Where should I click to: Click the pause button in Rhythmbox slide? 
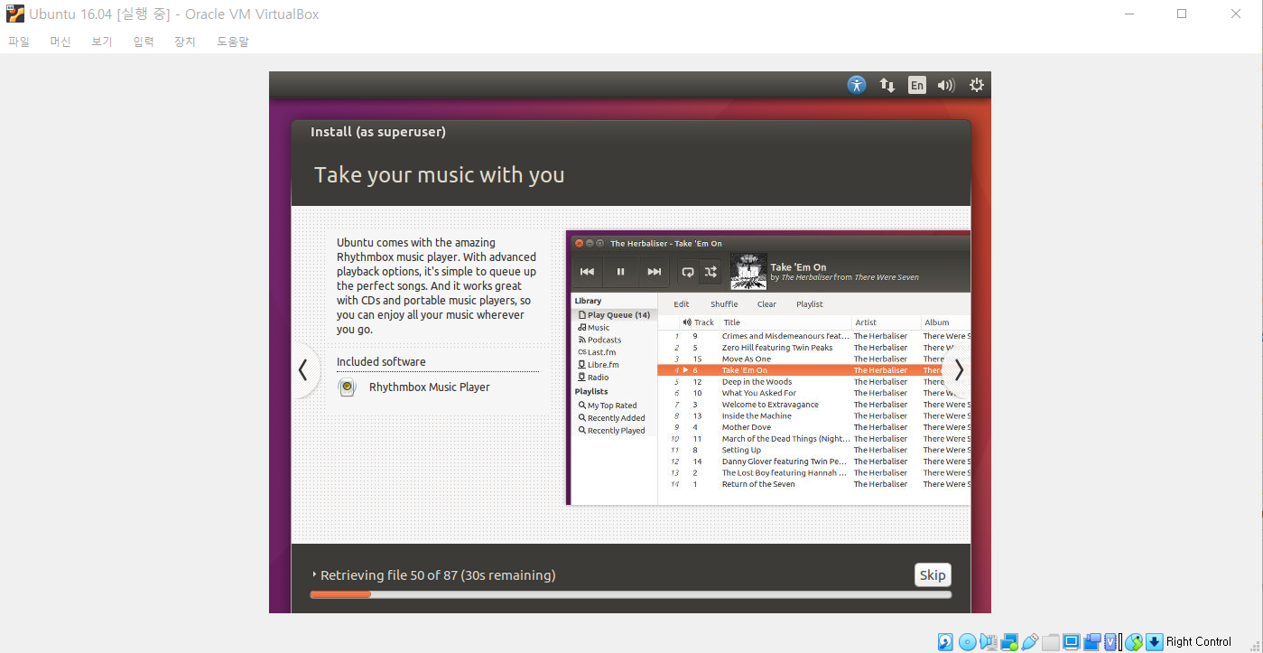[x=621, y=272]
